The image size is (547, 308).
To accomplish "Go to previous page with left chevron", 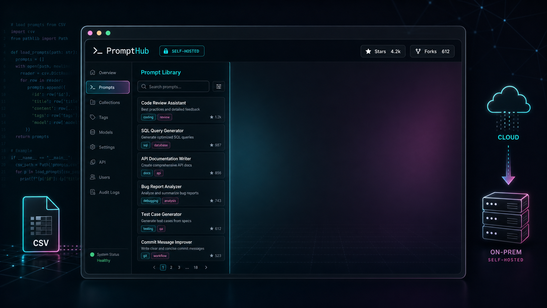I will (154, 267).
